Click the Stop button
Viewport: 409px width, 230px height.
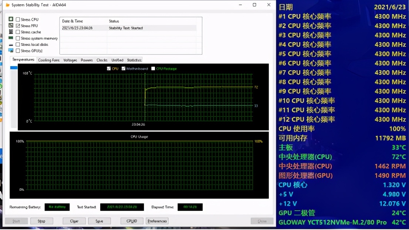pyautogui.click(x=41, y=221)
